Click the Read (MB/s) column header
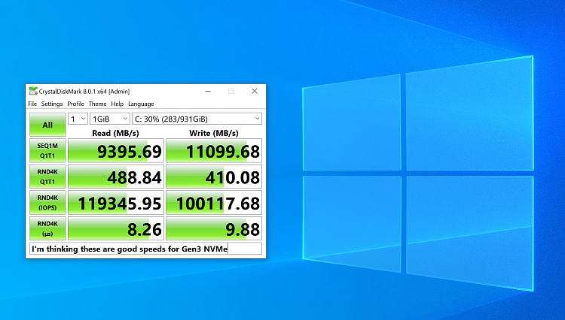 click(x=116, y=133)
